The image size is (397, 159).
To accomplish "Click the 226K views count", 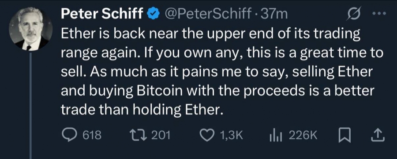I will 303,136.
